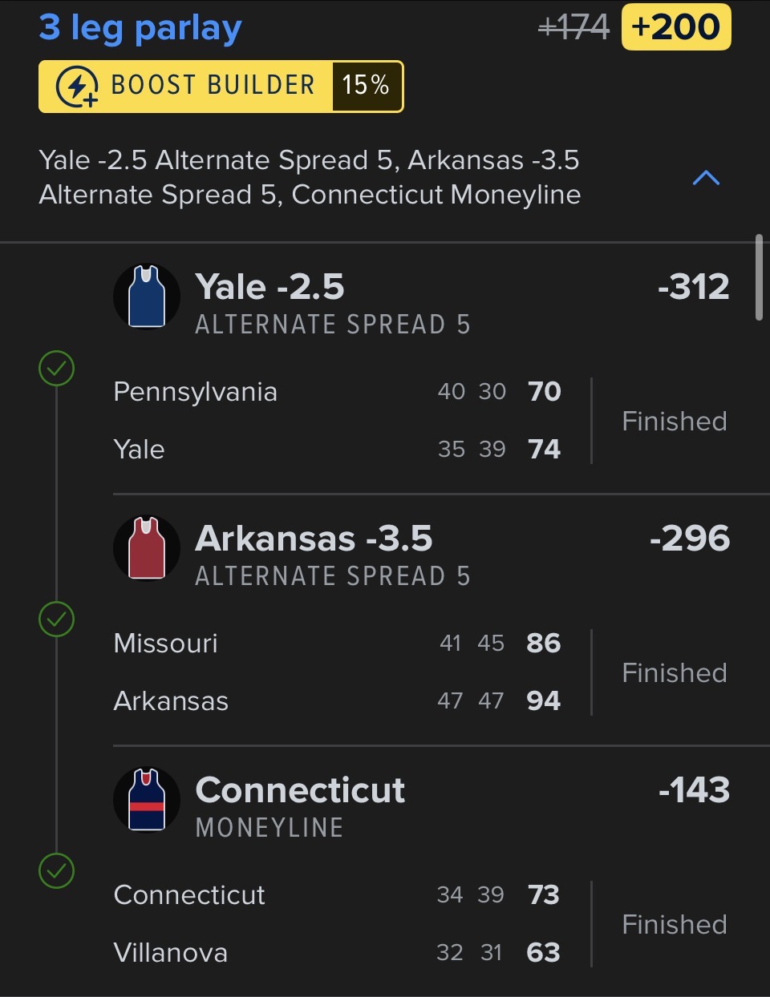Select the boosted +200 odds badge

(x=676, y=27)
